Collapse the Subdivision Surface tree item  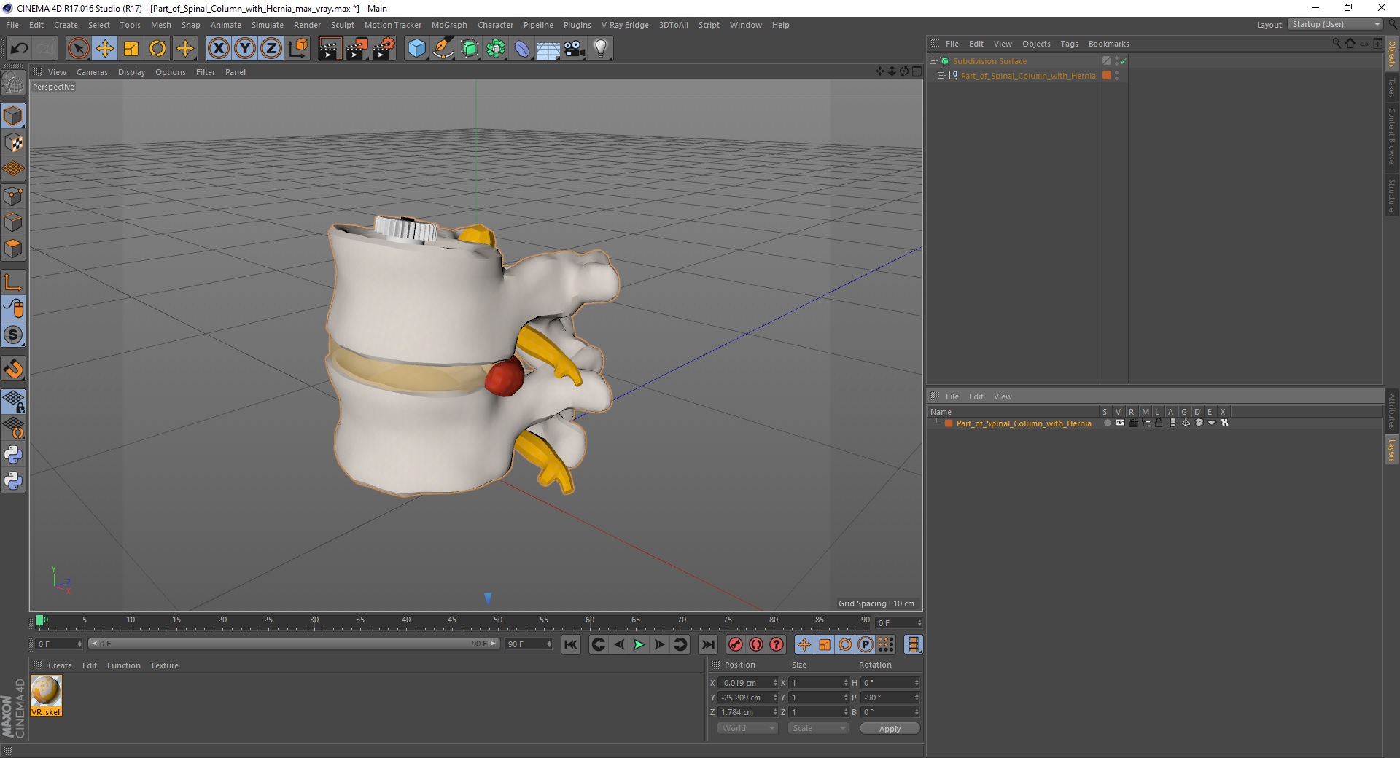[933, 61]
